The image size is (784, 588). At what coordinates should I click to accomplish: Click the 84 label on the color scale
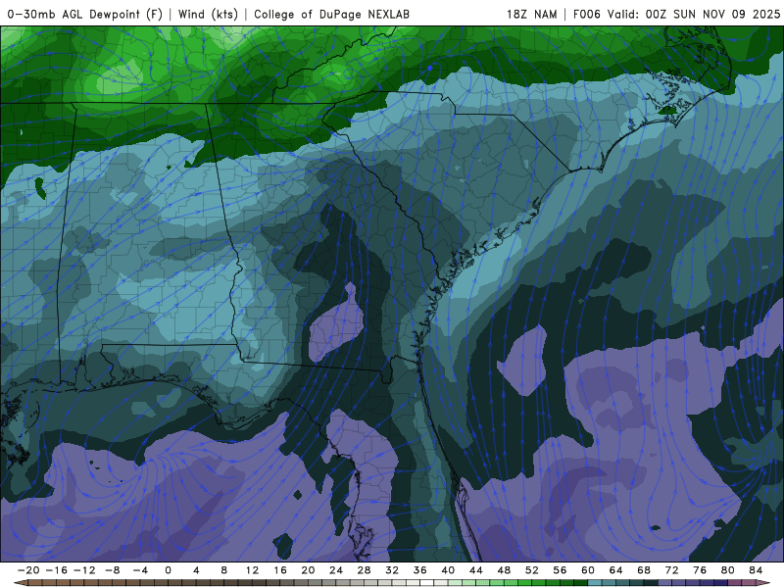coord(756,570)
